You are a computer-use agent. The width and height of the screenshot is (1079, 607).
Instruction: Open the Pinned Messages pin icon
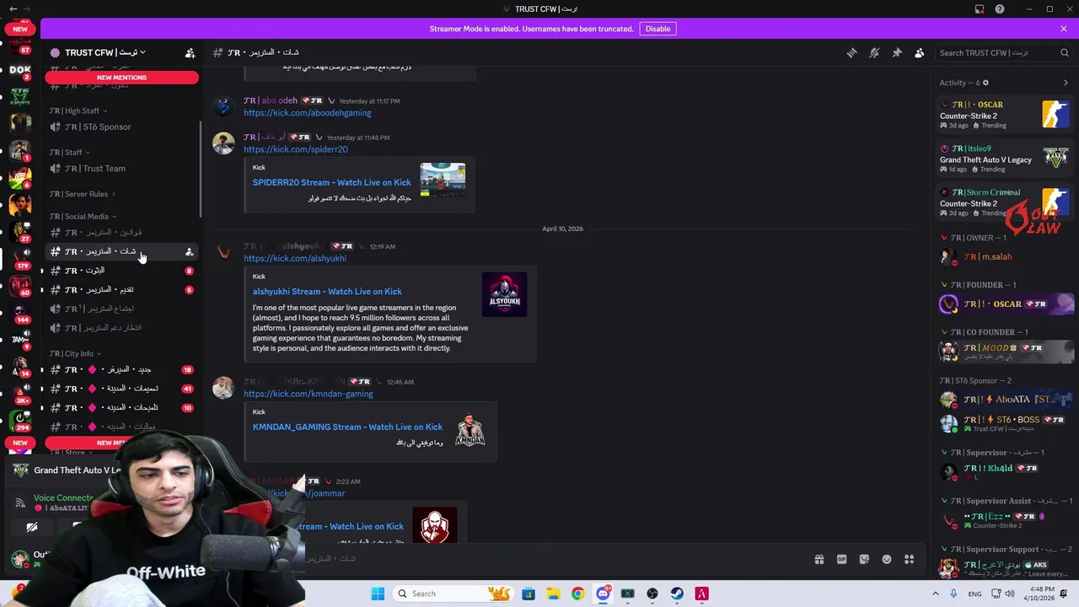coord(897,52)
